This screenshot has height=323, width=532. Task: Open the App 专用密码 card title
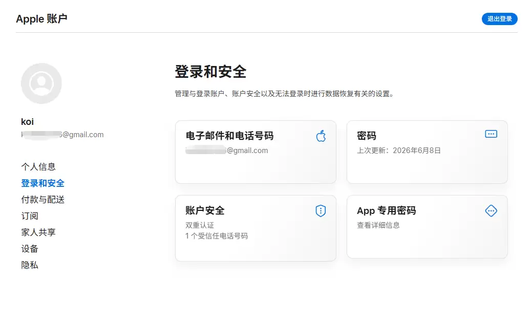pos(386,211)
